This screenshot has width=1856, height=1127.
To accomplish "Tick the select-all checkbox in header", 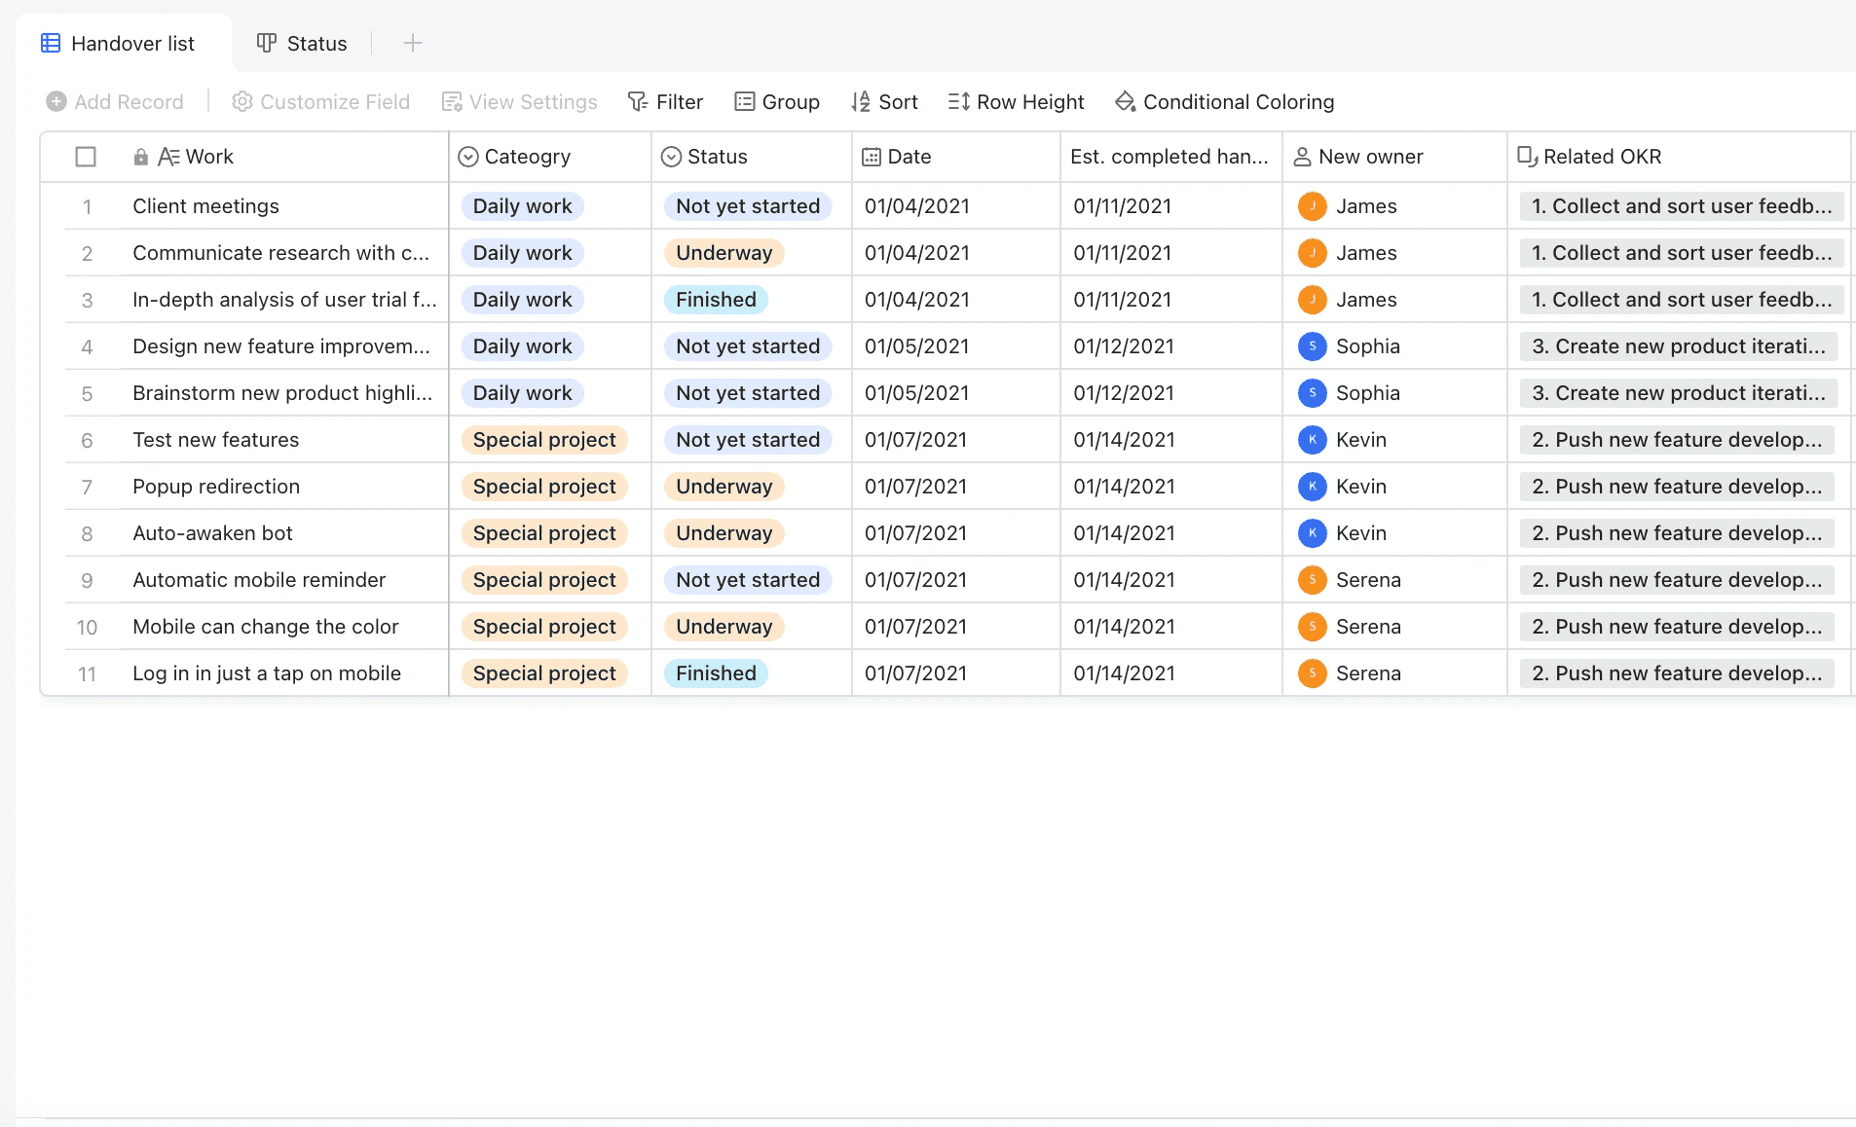I will click(86, 157).
